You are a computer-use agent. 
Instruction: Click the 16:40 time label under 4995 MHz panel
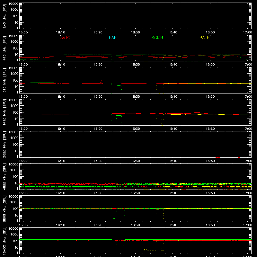pyautogui.click(x=173, y=193)
